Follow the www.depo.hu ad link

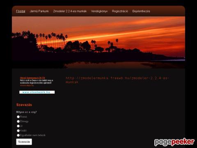(27, 86)
